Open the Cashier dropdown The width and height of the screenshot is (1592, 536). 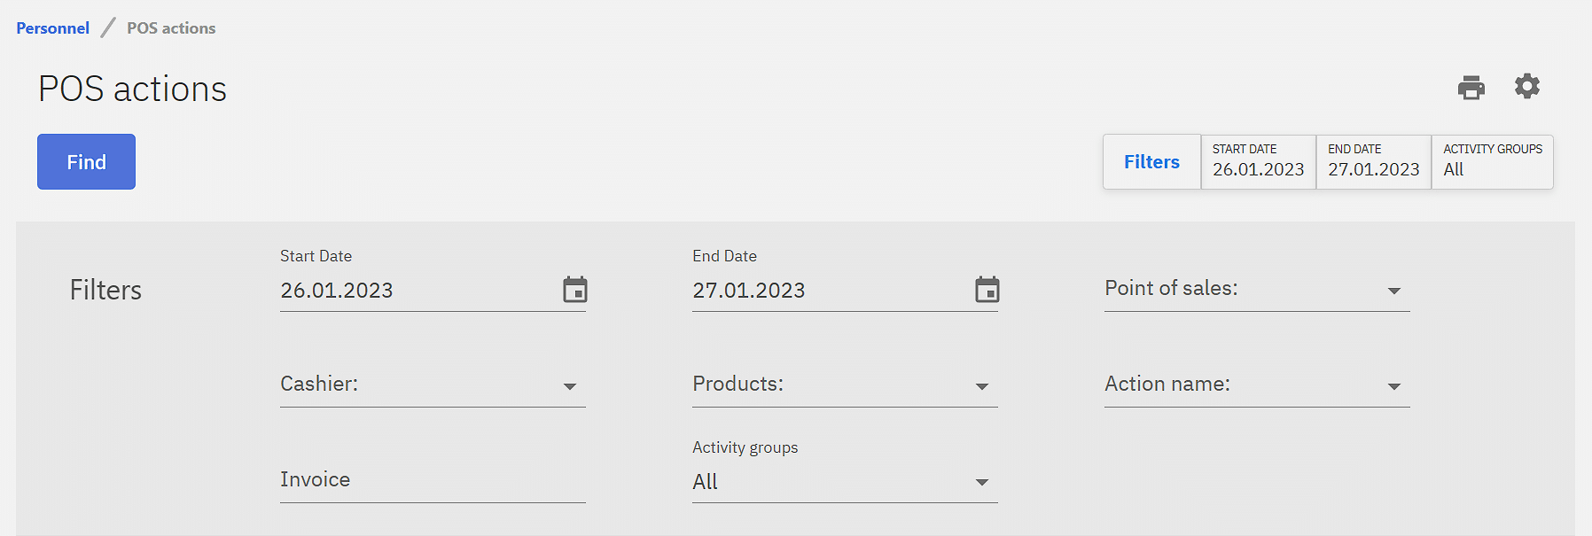pyautogui.click(x=569, y=386)
